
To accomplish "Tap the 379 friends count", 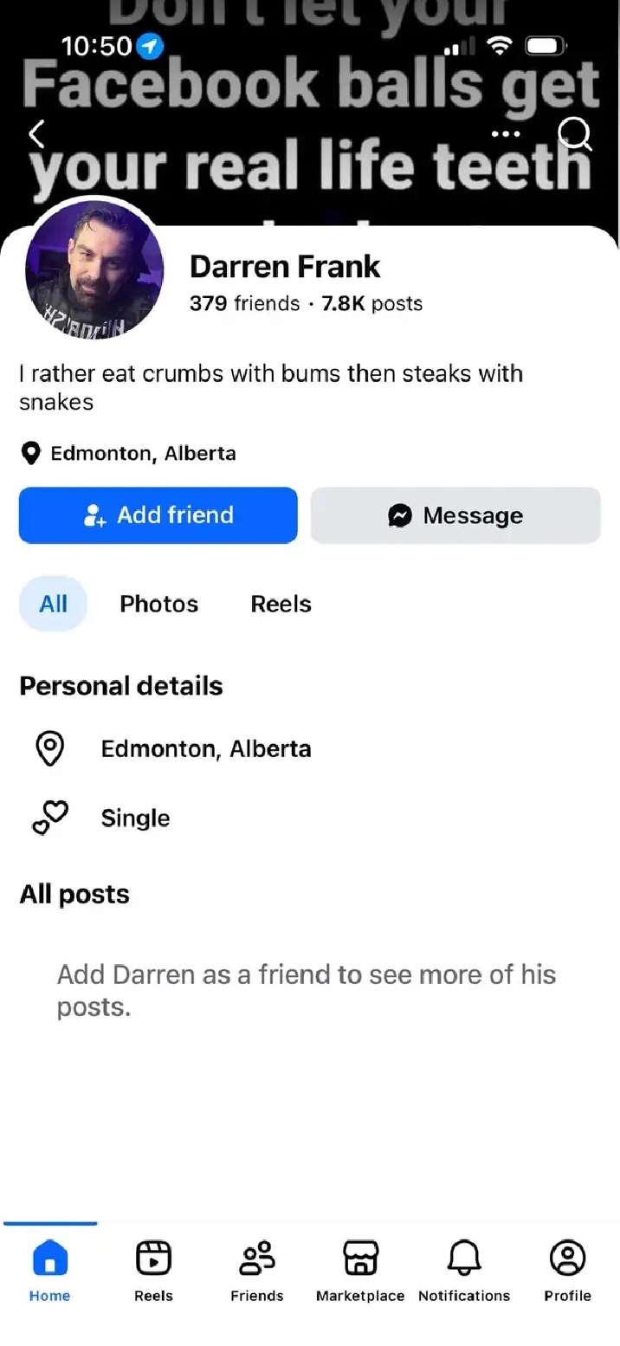I will tap(244, 304).
